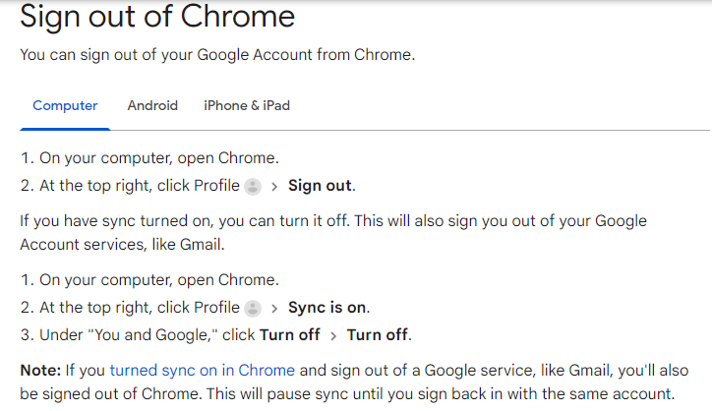Click the bold 'Note:' label

click(40, 371)
